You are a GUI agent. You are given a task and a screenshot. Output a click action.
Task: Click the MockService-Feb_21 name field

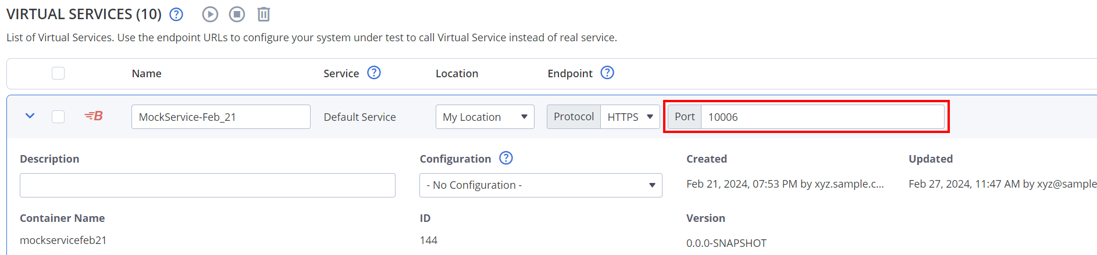coord(221,117)
